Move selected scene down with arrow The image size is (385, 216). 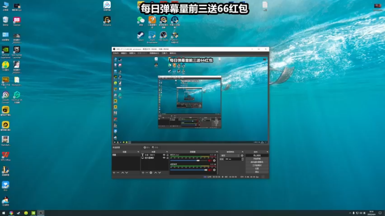(x=127, y=173)
